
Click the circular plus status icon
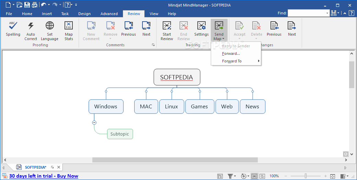pyautogui.click(x=244, y=176)
